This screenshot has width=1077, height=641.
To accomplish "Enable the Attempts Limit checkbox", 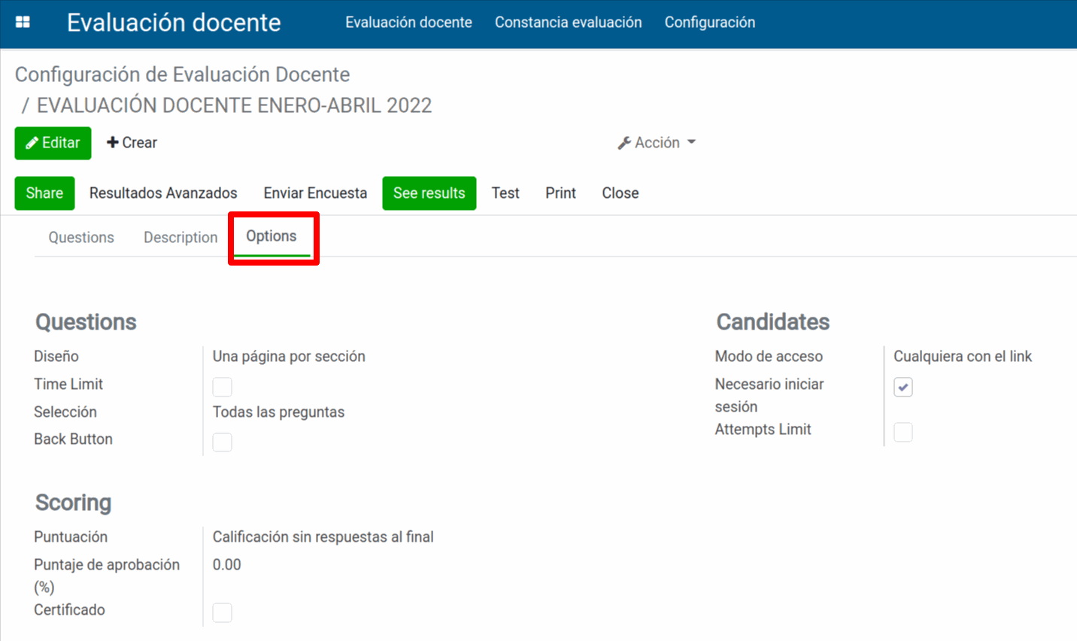I will click(x=903, y=432).
